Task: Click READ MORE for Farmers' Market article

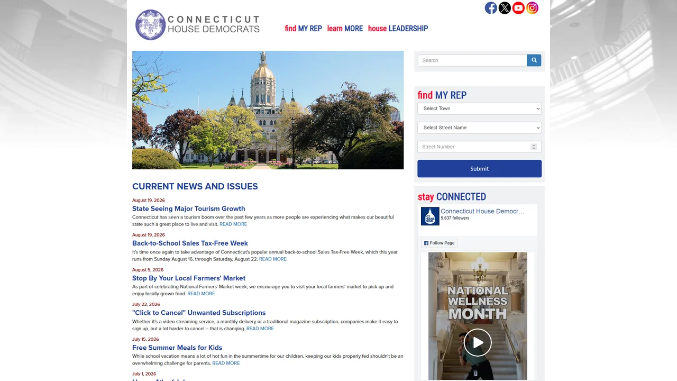Action: [x=201, y=294]
